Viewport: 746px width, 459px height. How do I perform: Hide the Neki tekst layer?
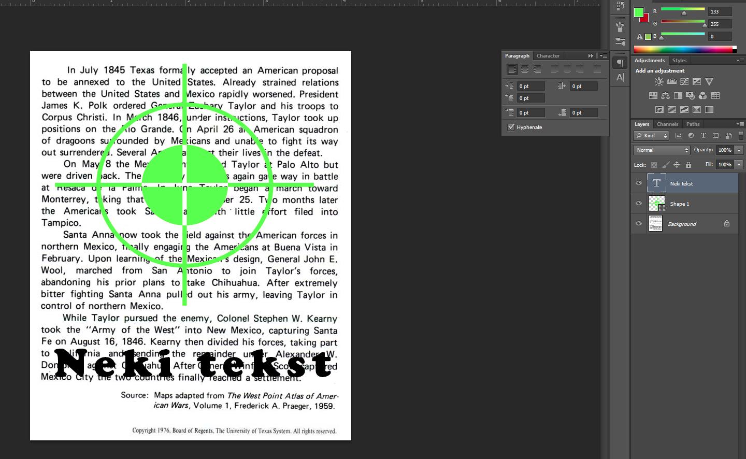639,183
